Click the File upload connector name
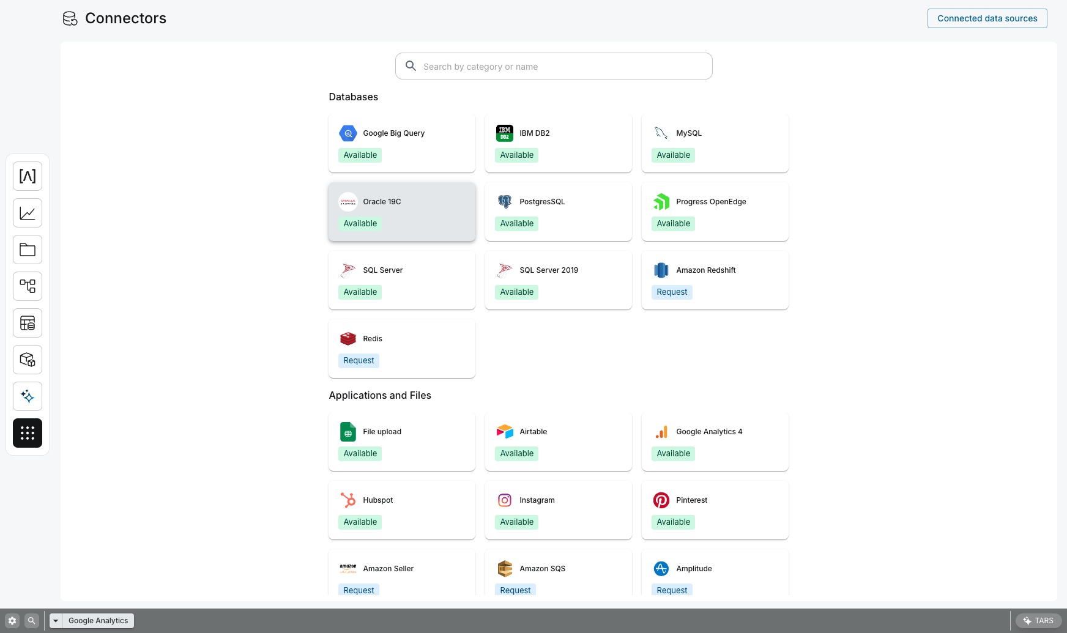 click(382, 432)
